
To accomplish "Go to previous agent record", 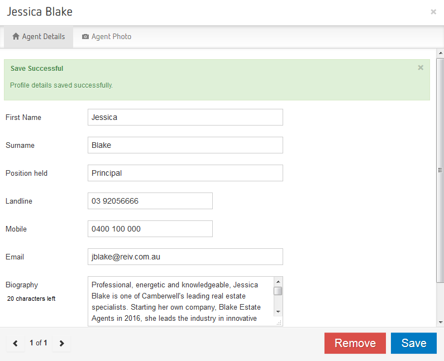I will (x=15, y=343).
